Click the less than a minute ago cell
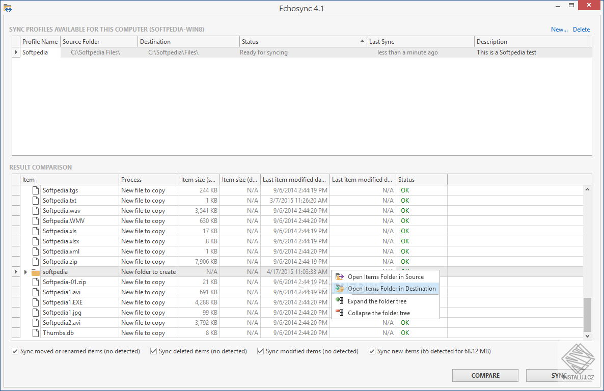Screen dimensions: 604x391 click(x=420, y=52)
